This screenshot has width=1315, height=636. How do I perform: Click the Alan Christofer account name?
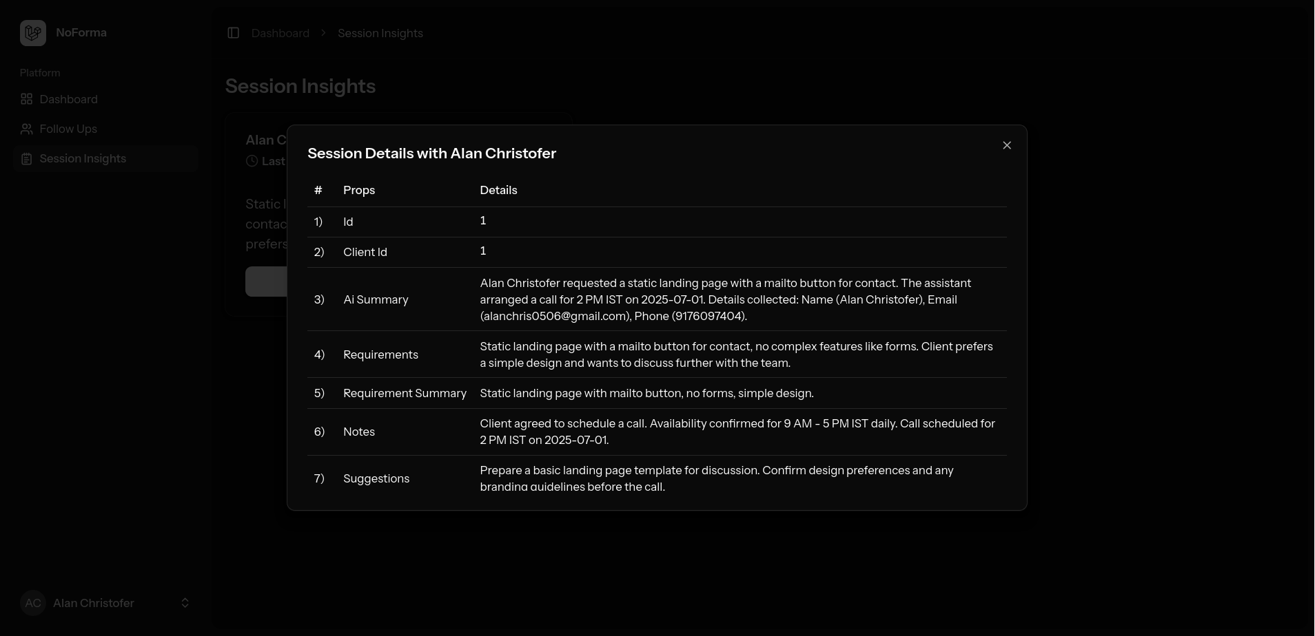click(94, 603)
